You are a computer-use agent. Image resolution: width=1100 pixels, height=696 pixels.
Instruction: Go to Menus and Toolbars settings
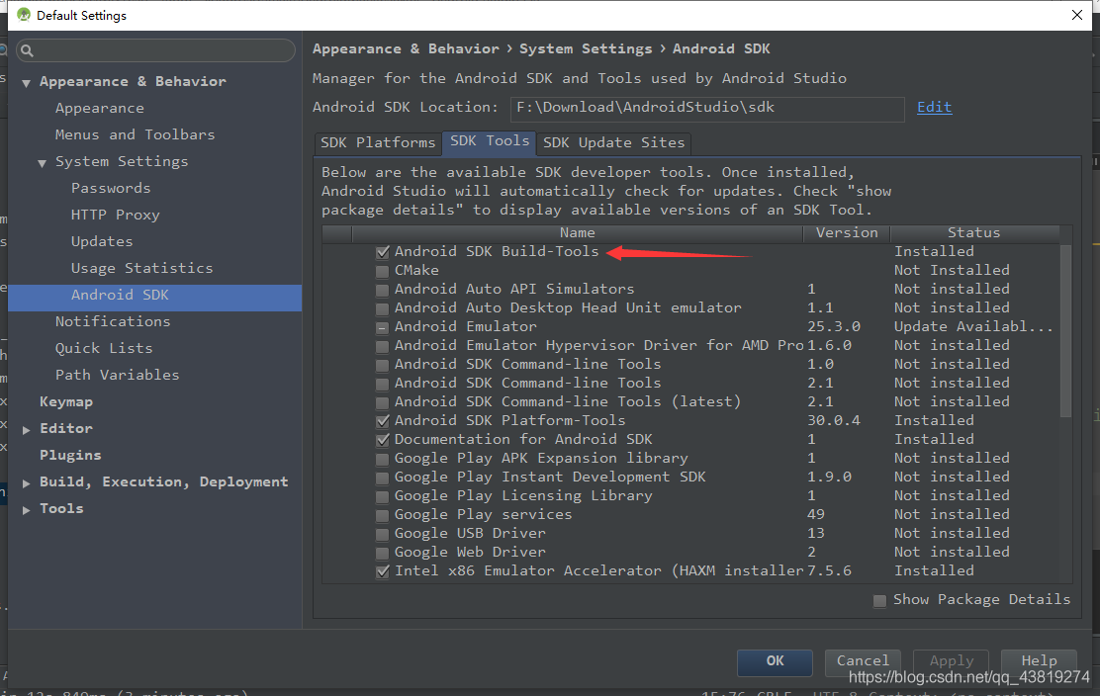(135, 134)
